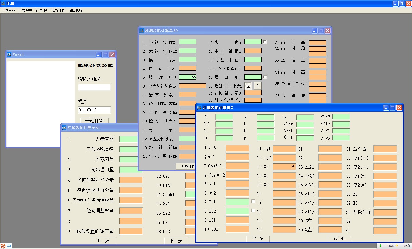Image resolution: width=412 pixels, height=249 pixels.
Task: Open the 计算单C menu
Action: click(42, 10)
